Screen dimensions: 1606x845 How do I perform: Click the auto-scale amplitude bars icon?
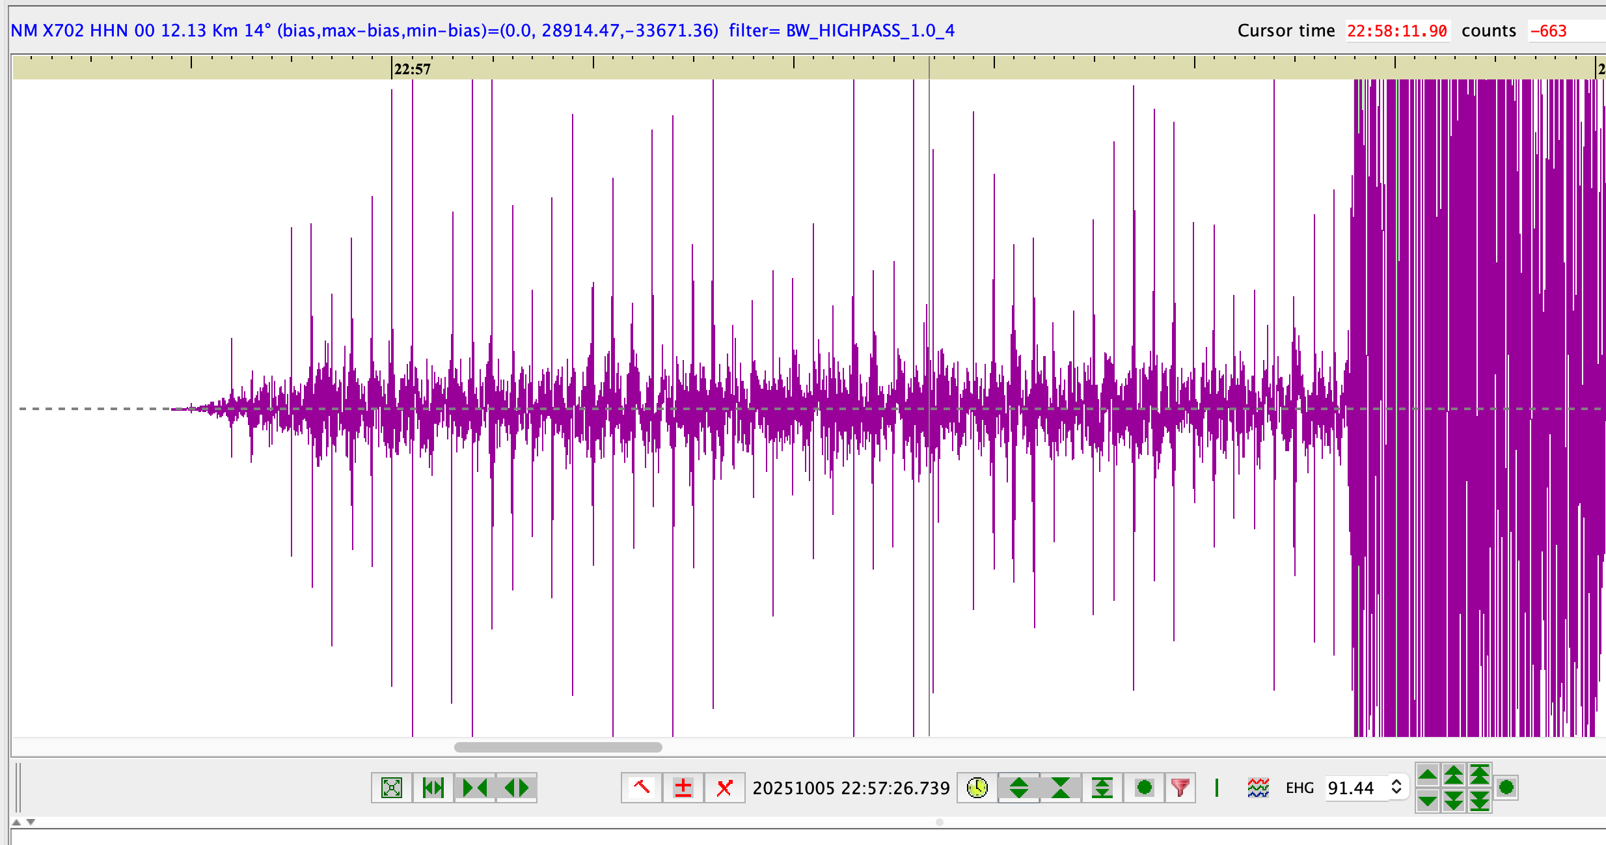(x=1102, y=788)
